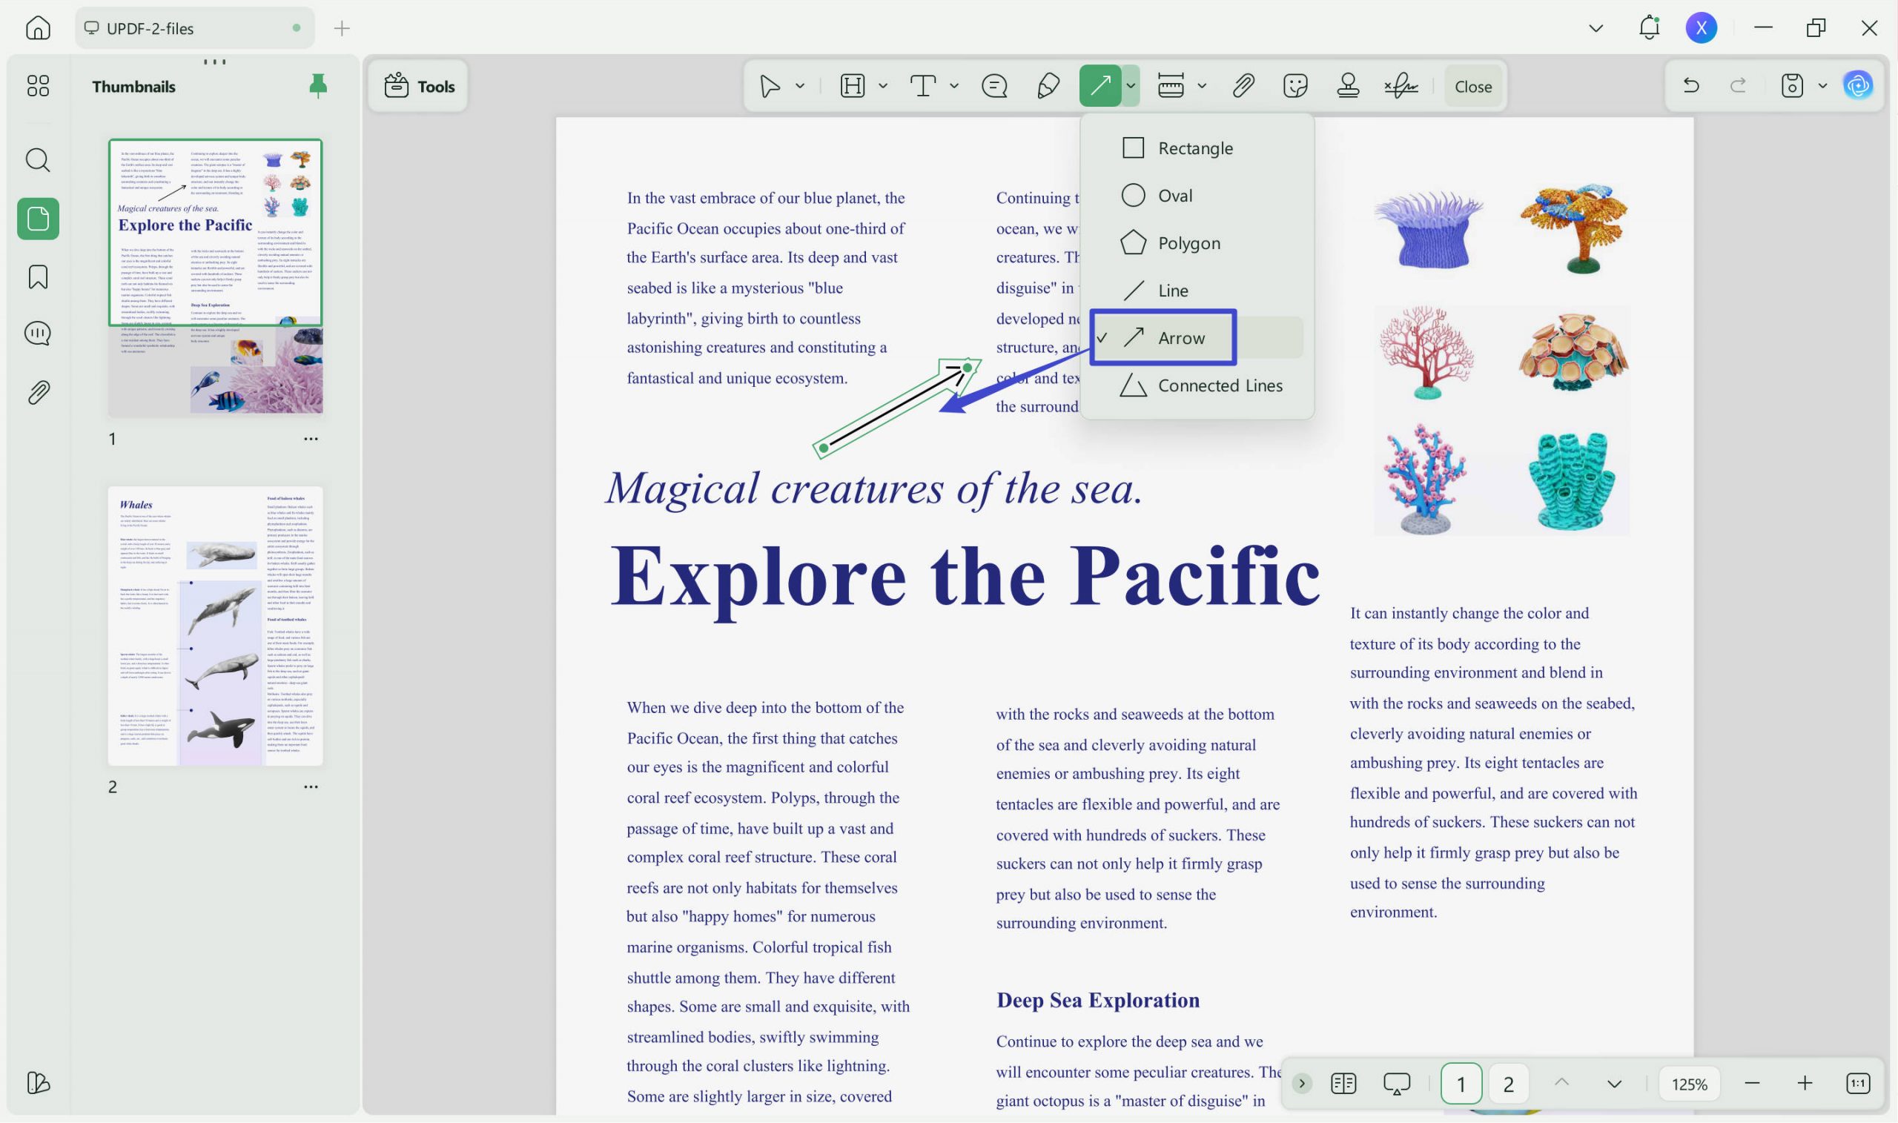Open more options for page 1 thumbnail
The height and width of the screenshot is (1123, 1898).
(311, 439)
